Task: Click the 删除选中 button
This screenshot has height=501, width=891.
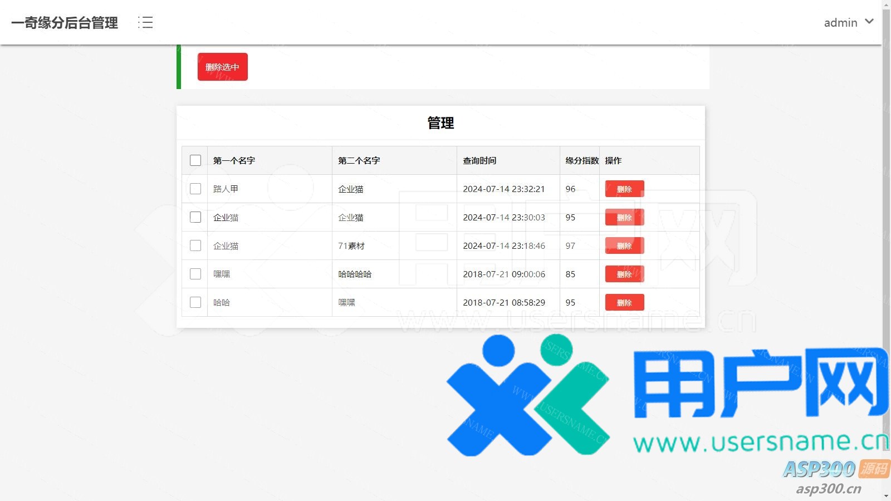Action: click(223, 67)
